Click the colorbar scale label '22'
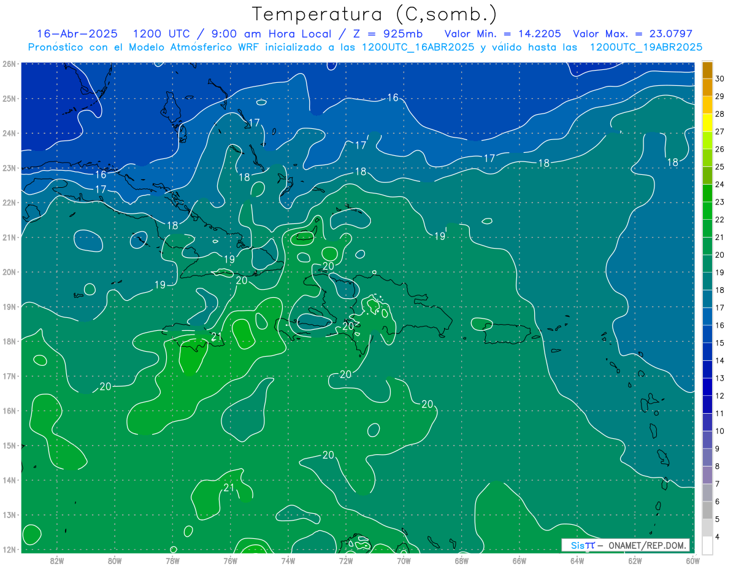Viewport: 736px width, 569px height. pyautogui.click(x=719, y=220)
